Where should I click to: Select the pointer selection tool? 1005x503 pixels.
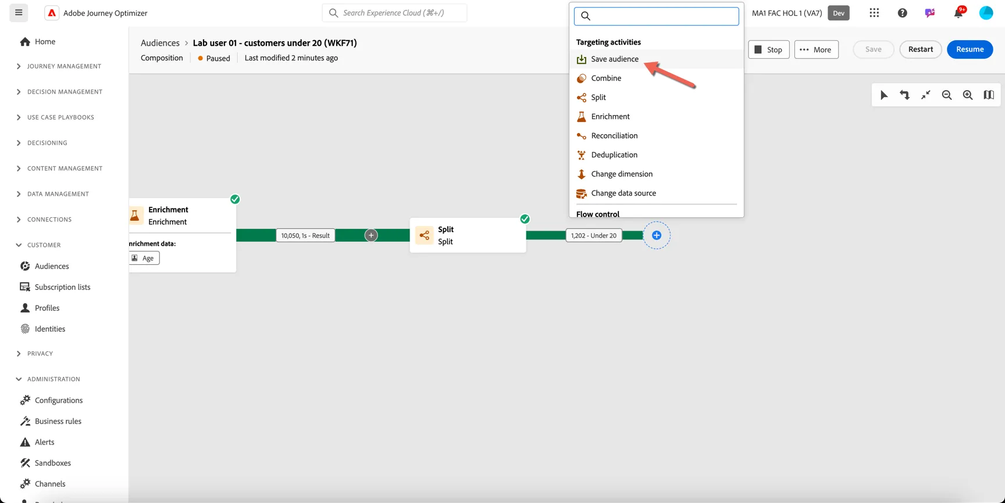point(884,95)
